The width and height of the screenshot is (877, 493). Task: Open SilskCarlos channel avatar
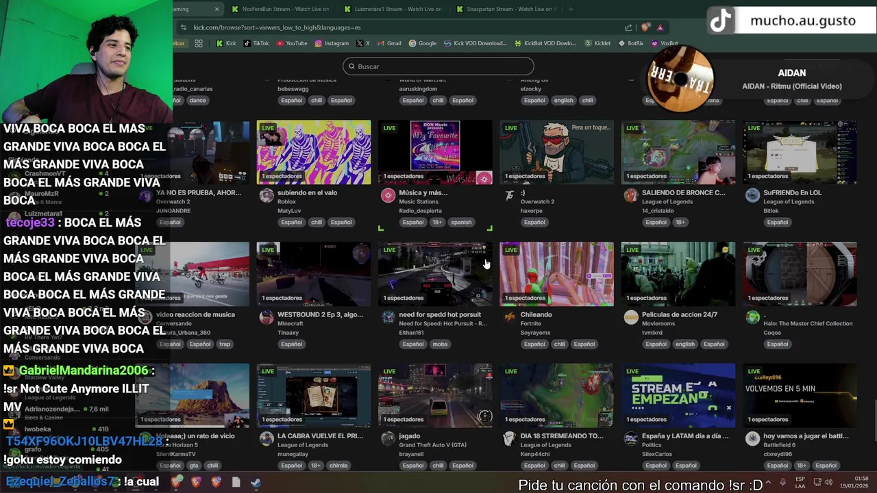click(x=631, y=439)
